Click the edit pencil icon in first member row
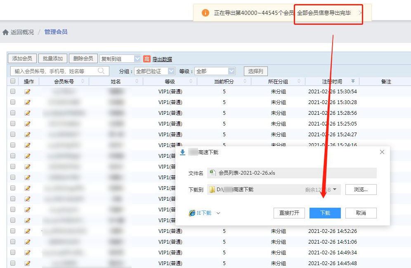The height and width of the screenshot is (268, 411). tap(28, 92)
